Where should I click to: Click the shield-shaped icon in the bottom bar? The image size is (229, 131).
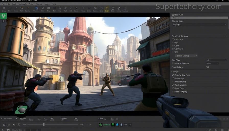121,125
